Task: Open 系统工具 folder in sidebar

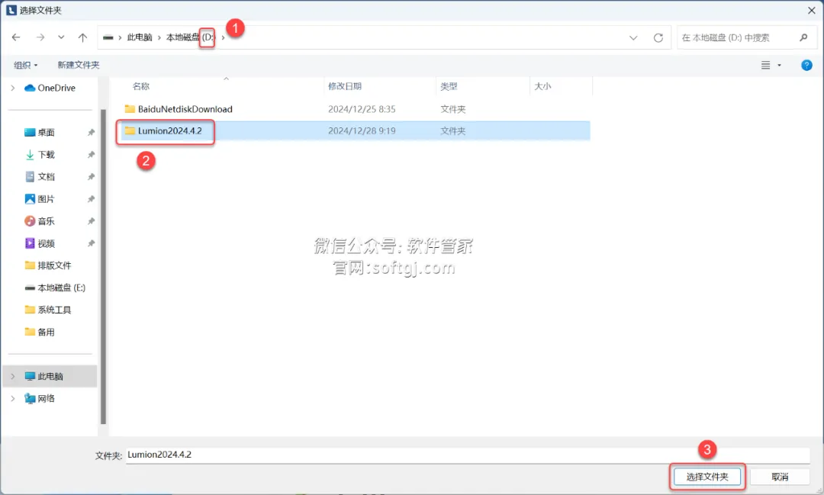Action: pyautogui.click(x=48, y=310)
